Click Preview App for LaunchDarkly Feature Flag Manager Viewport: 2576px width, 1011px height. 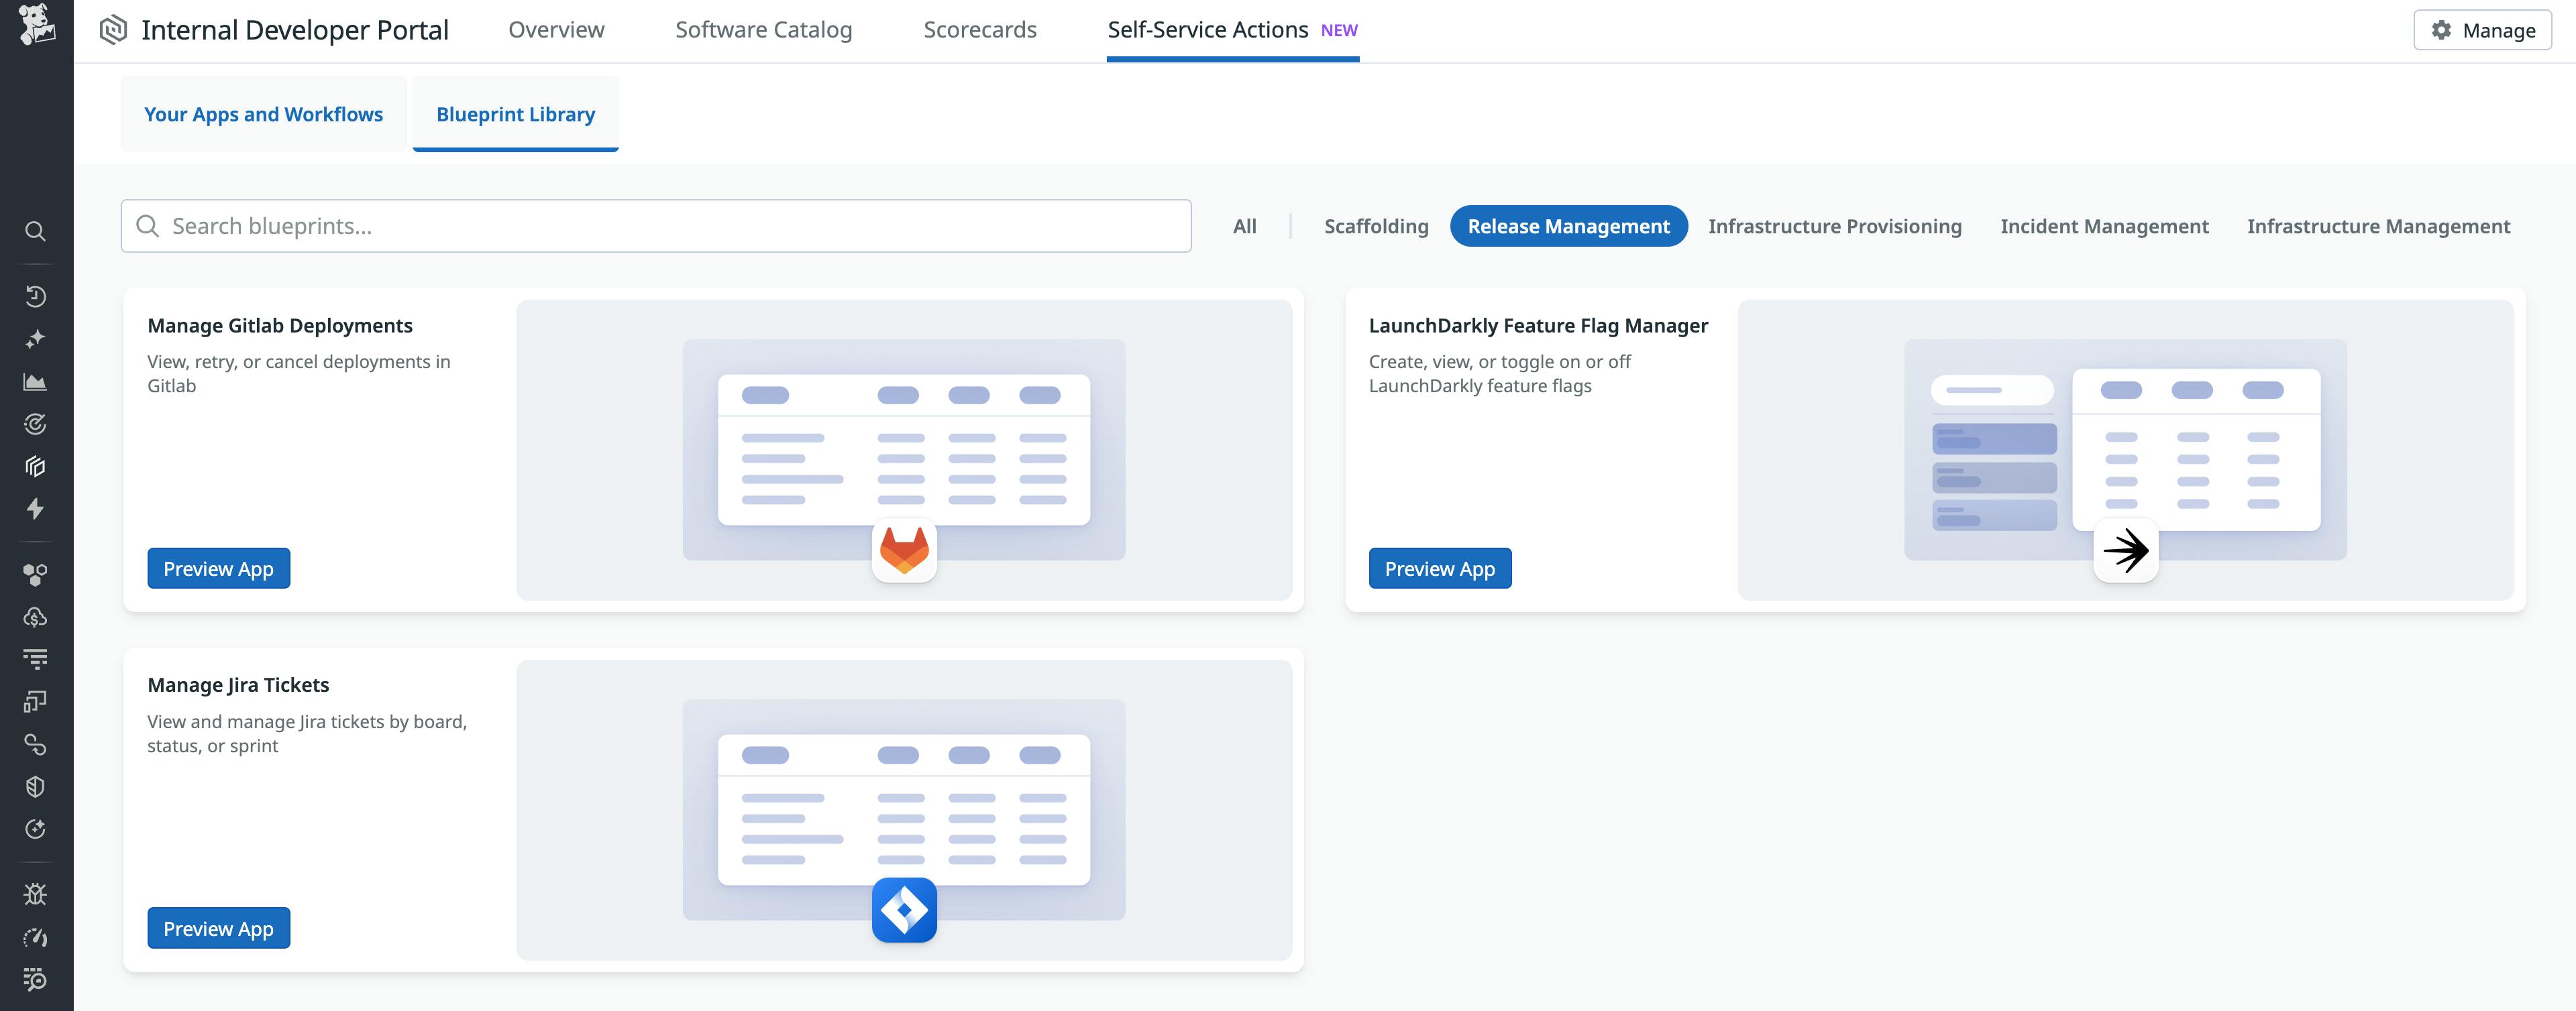coord(1440,569)
